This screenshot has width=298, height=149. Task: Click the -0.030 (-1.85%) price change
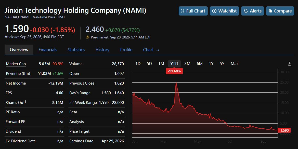point(53,30)
